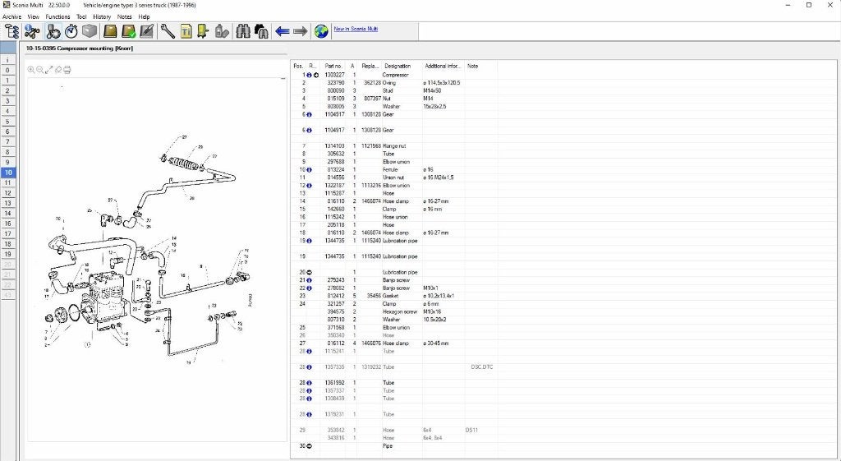Click the blue back arrow icon
Screen dimensions: 841x461
tap(283, 32)
